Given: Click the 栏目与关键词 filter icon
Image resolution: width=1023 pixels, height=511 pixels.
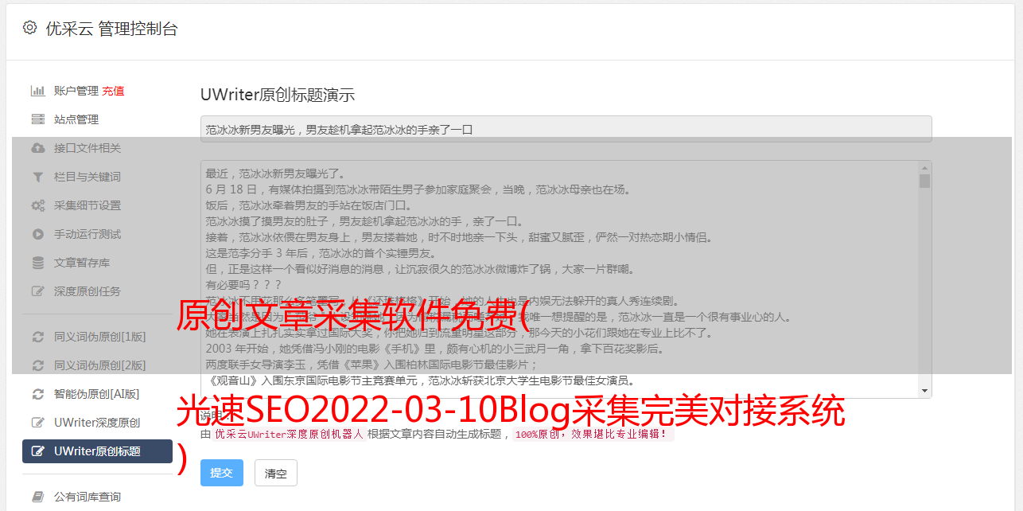Looking at the screenshot, I should click(x=37, y=177).
